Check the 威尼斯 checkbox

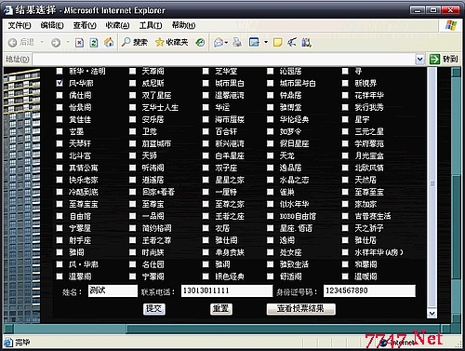[132, 83]
